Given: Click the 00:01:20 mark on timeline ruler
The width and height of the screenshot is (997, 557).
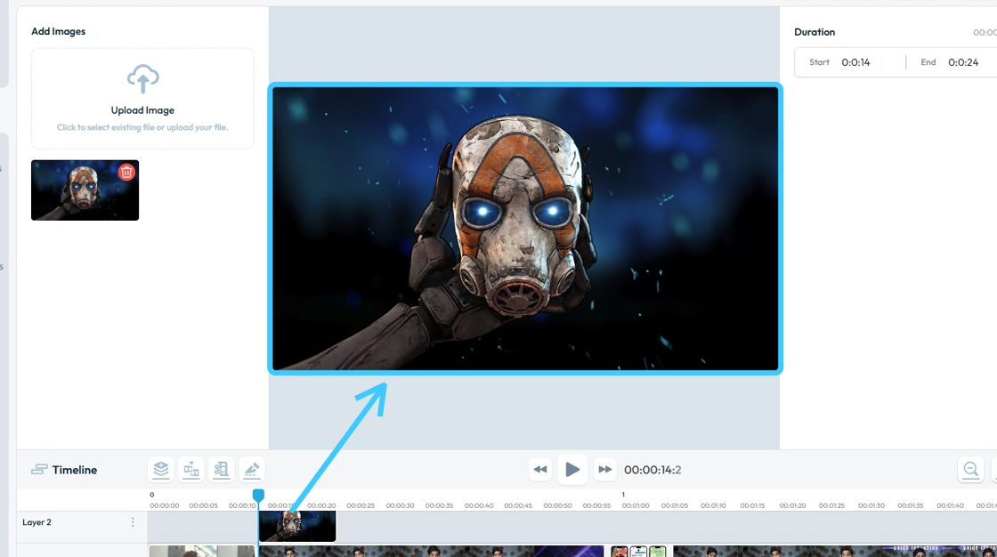Looking at the screenshot, I should pos(793,505).
